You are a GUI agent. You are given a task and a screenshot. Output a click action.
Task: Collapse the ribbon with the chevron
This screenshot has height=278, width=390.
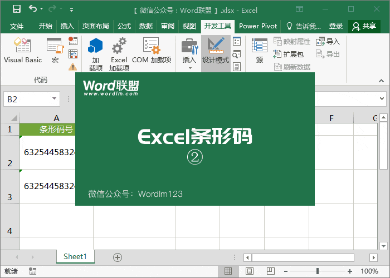pyautogui.click(x=381, y=81)
